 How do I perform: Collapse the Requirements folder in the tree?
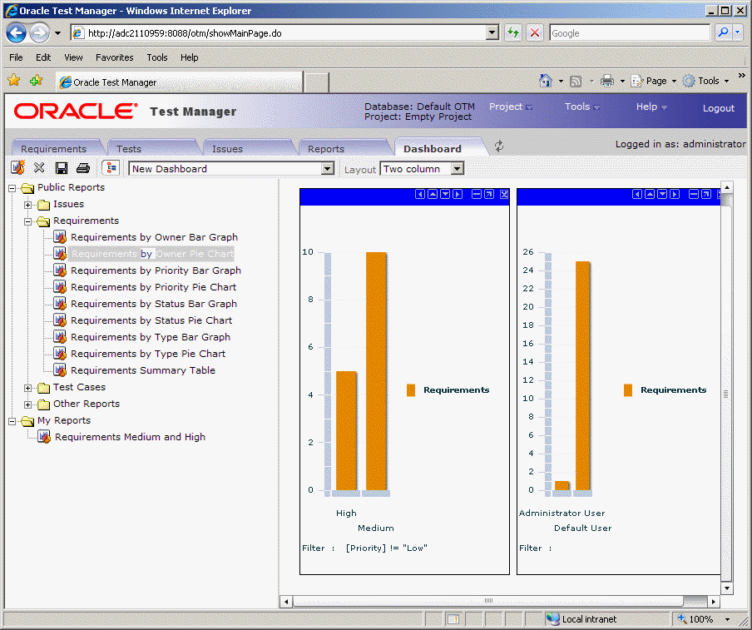(x=28, y=221)
